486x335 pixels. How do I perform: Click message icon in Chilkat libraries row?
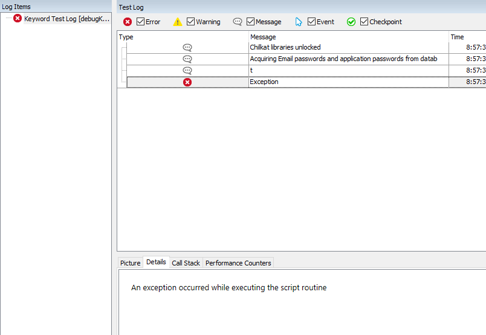point(187,47)
